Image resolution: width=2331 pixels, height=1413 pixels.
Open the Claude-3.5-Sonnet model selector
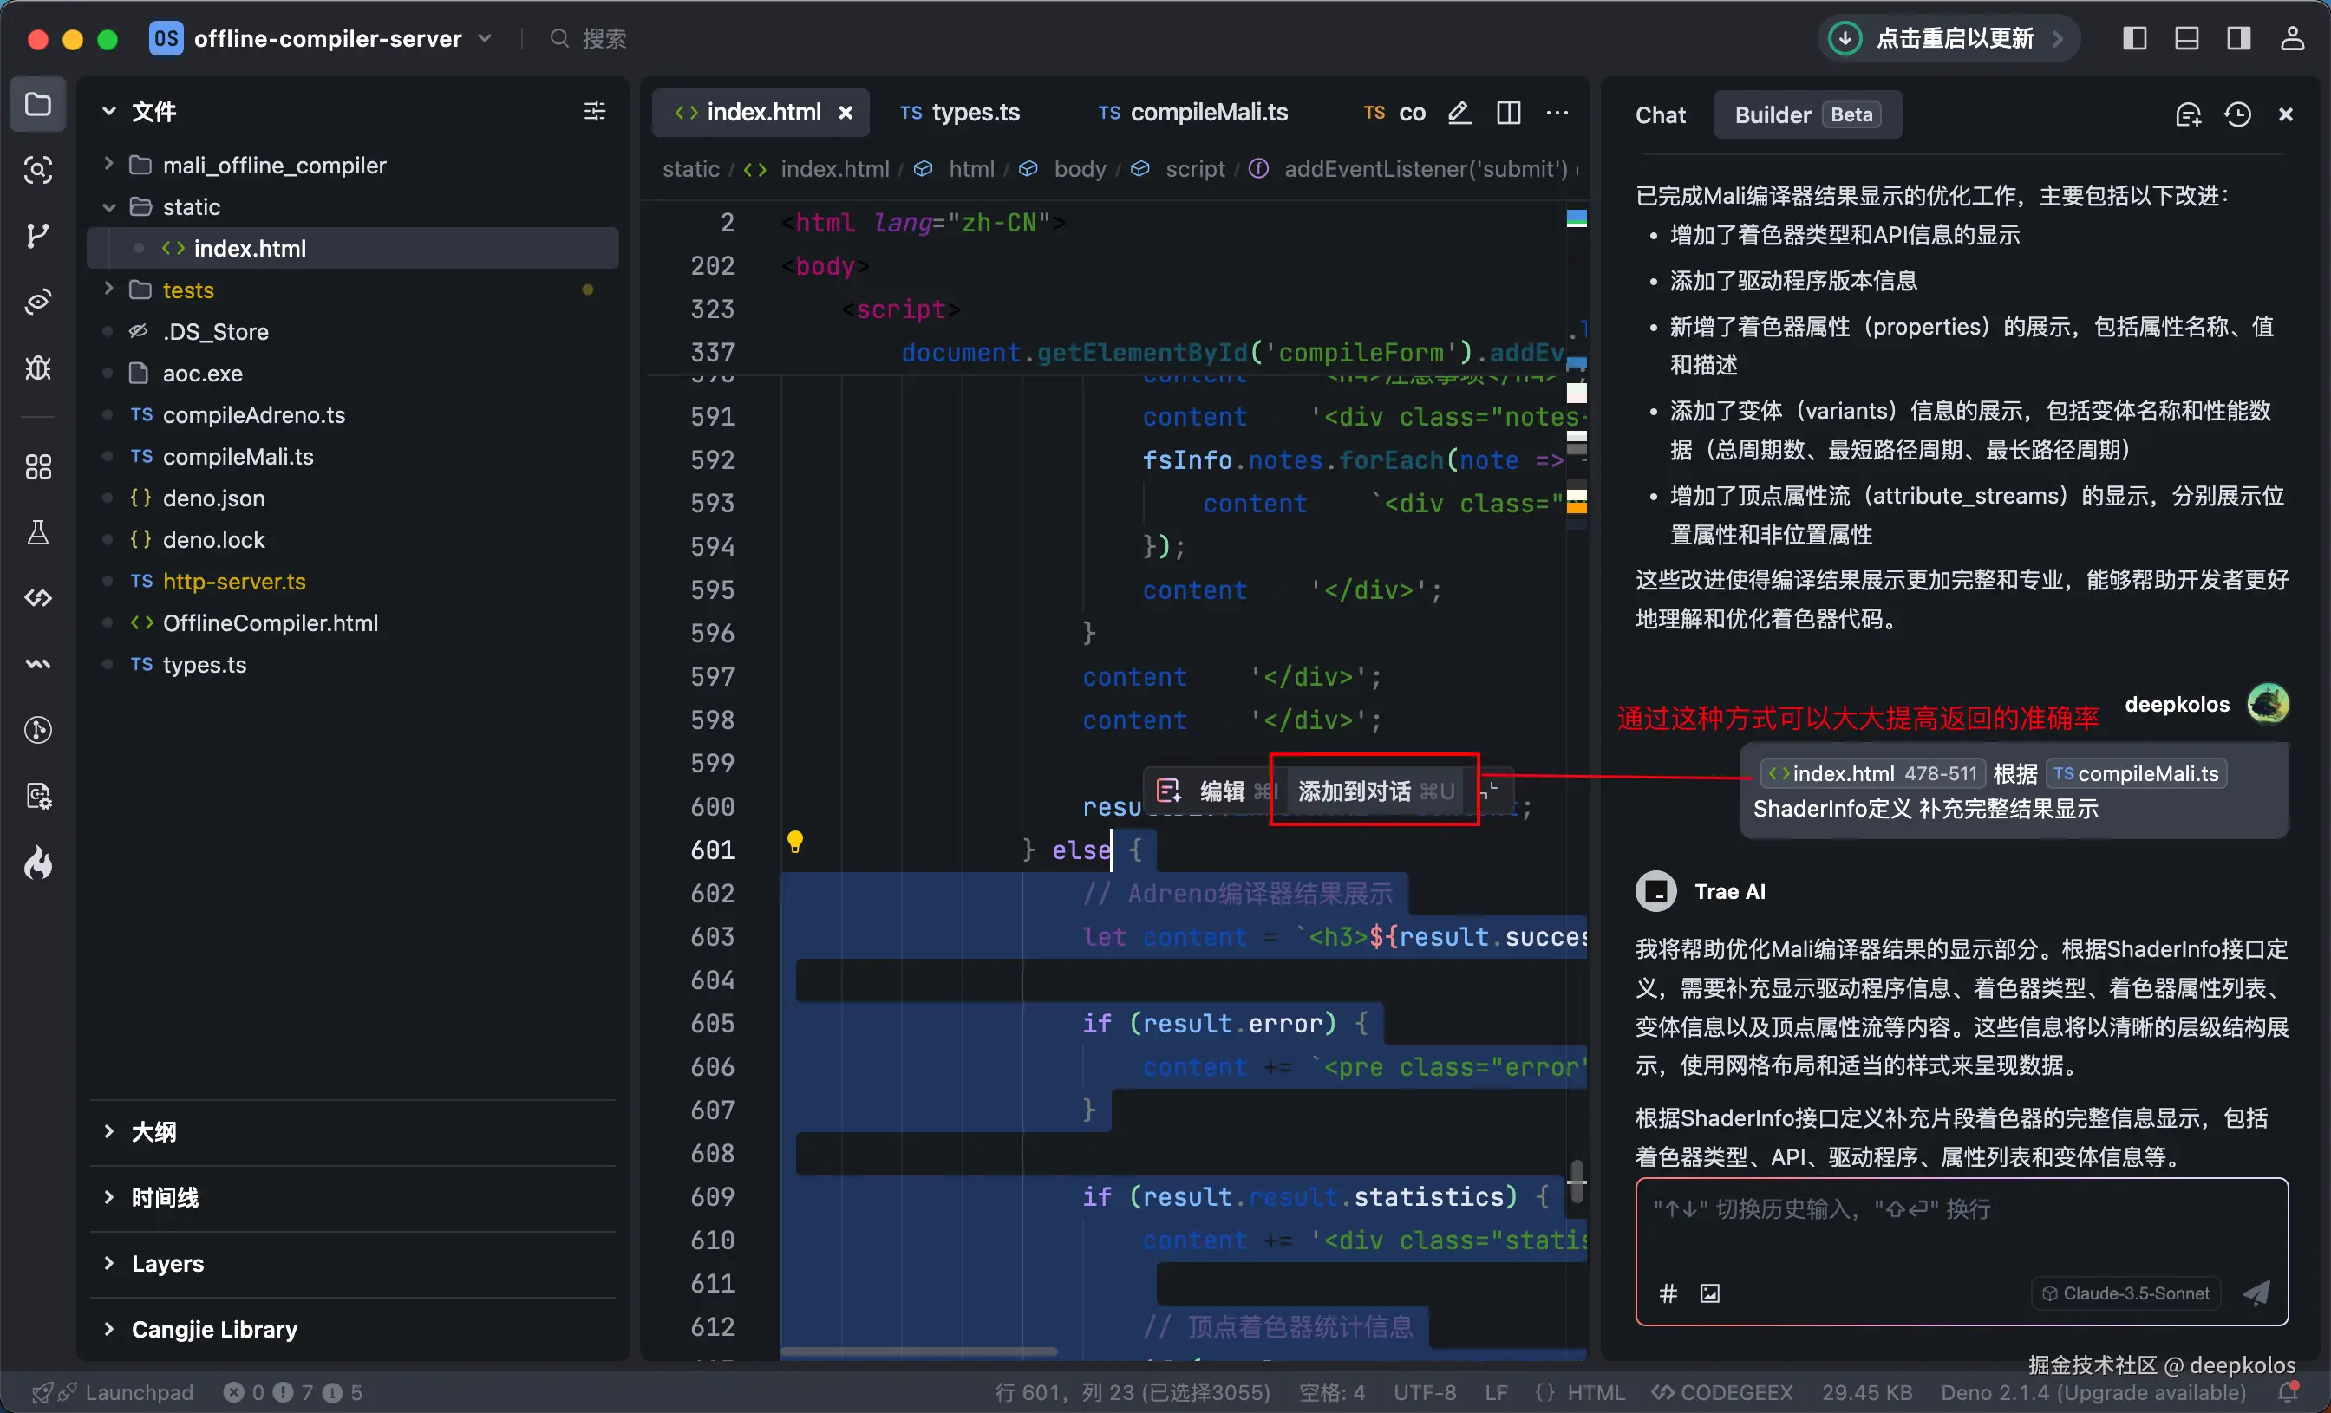[2125, 1293]
